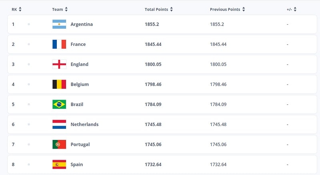Click the Belgium flag icon

pyautogui.click(x=59, y=85)
